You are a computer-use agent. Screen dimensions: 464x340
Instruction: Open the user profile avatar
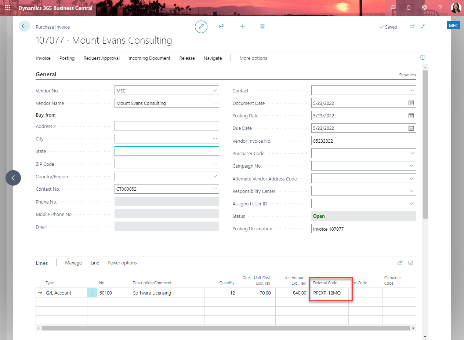tap(456, 8)
